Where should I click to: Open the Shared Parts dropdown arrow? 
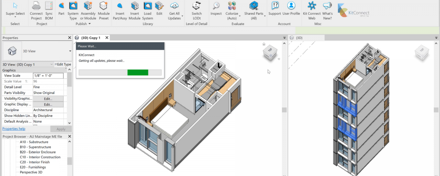pos(265,16)
